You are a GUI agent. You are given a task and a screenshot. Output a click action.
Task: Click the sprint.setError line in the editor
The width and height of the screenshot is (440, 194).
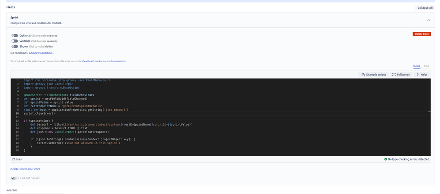[x=78, y=143]
